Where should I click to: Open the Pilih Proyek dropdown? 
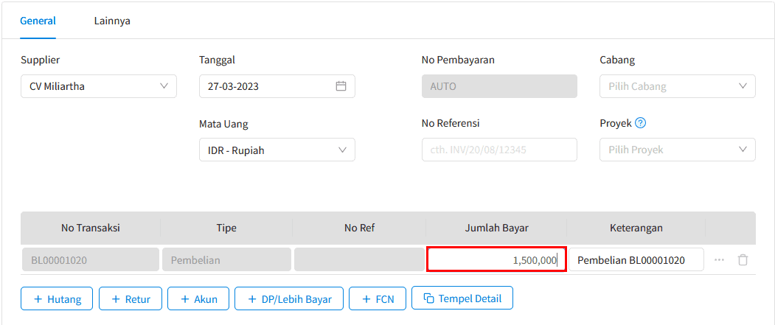[677, 150]
